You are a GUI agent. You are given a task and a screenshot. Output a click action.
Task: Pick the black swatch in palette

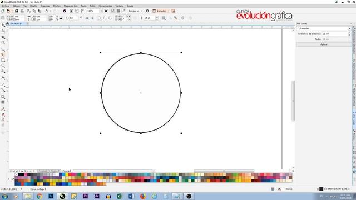pos(19,174)
